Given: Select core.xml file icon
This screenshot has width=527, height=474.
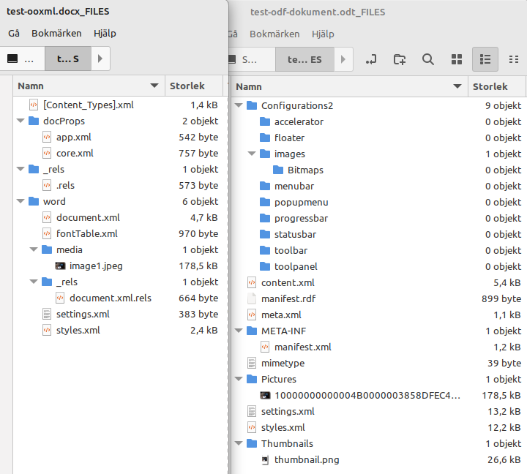Looking at the screenshot, I should 47,153.
